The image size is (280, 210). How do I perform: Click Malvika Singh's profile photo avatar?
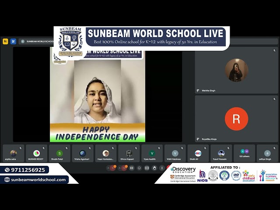click(x=236, y=70)
